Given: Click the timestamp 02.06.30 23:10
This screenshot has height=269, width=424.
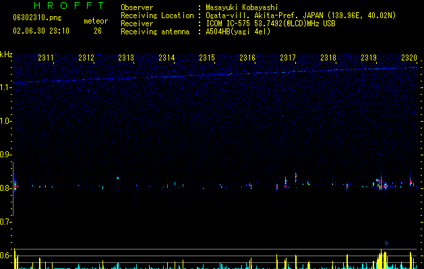Looking at the screenshot, I should (x=41, y=31).
